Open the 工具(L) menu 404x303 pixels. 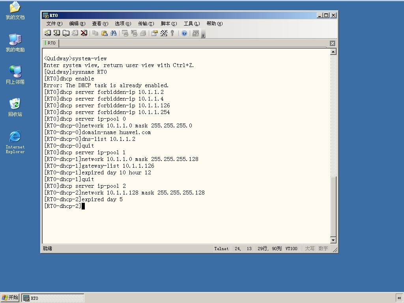(192, 24)
